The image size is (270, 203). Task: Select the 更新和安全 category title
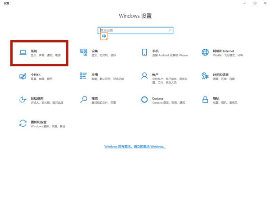[x=39, y=122]
